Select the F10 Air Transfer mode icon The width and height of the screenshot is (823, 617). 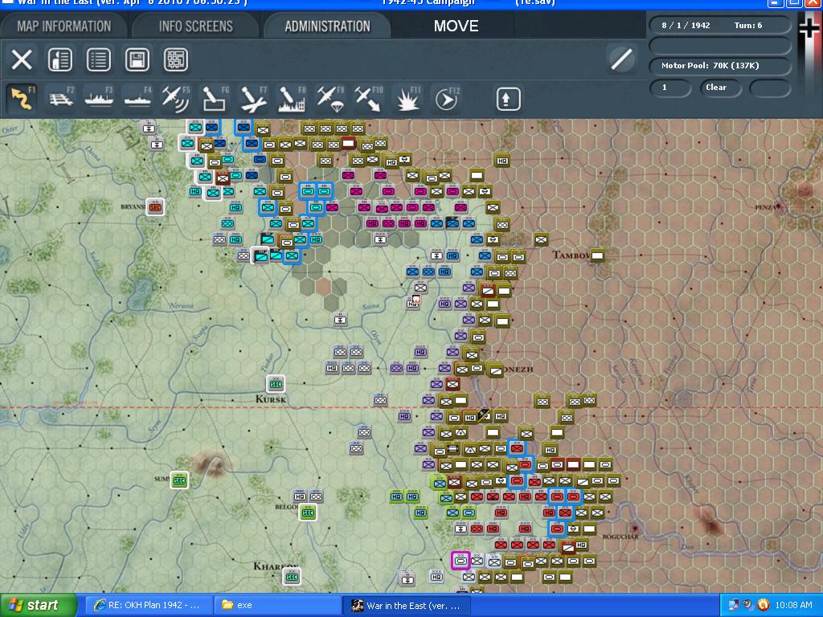(x=368, y=99)
